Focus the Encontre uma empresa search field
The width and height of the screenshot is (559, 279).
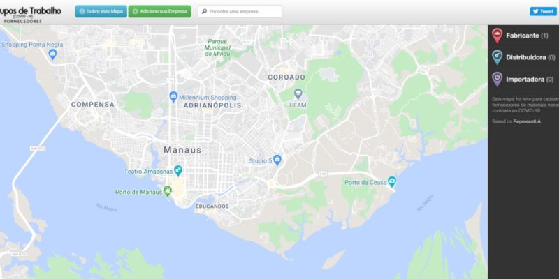[240, 11]
